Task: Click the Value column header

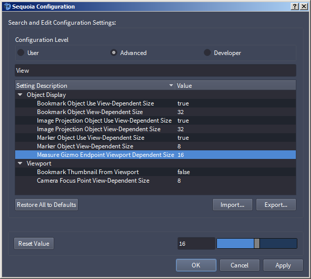Action: tap(236, 85)
